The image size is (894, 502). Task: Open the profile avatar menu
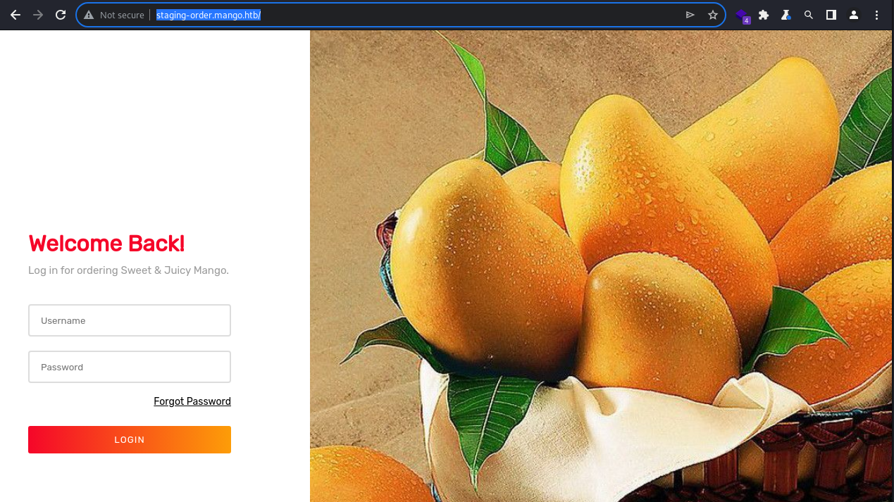coord(854,15)
